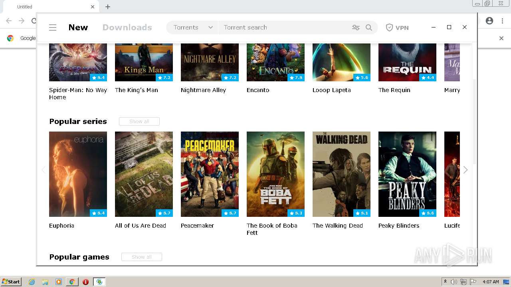Click the Google Chrome logo in the bar

point(10,38)
